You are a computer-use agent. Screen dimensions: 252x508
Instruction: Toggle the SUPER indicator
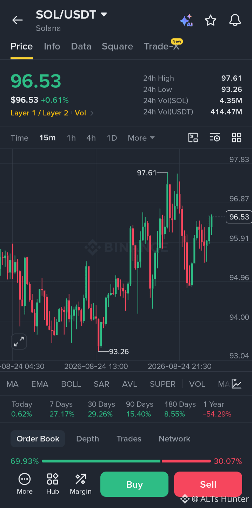163,384
